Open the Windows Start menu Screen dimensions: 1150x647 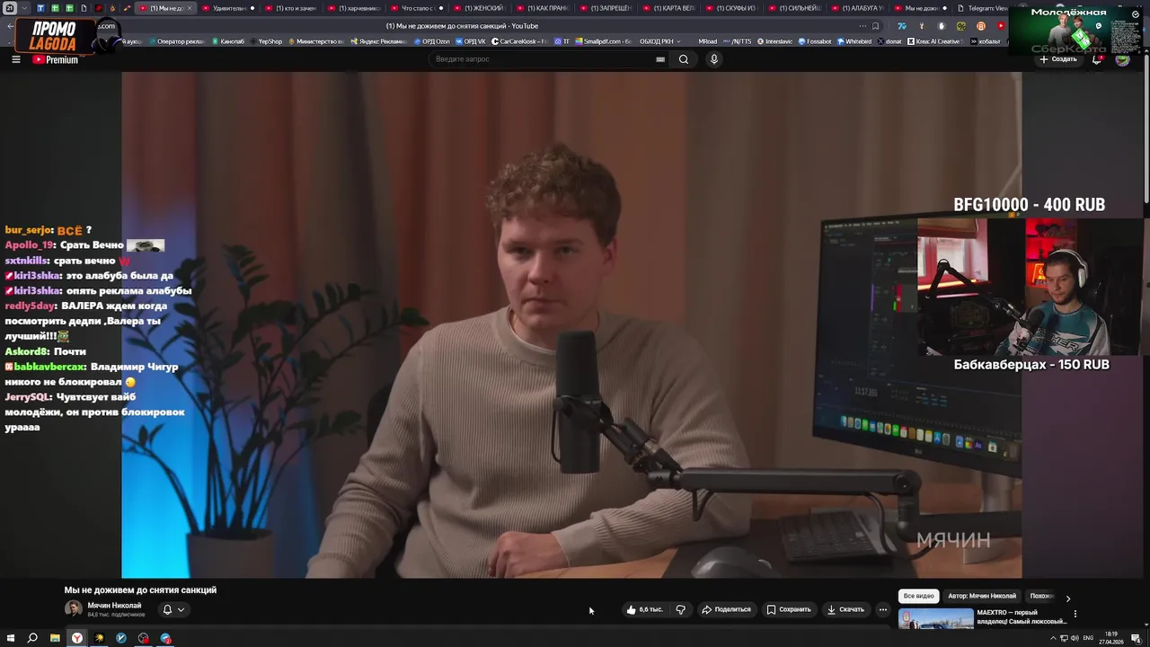(11, 638)
